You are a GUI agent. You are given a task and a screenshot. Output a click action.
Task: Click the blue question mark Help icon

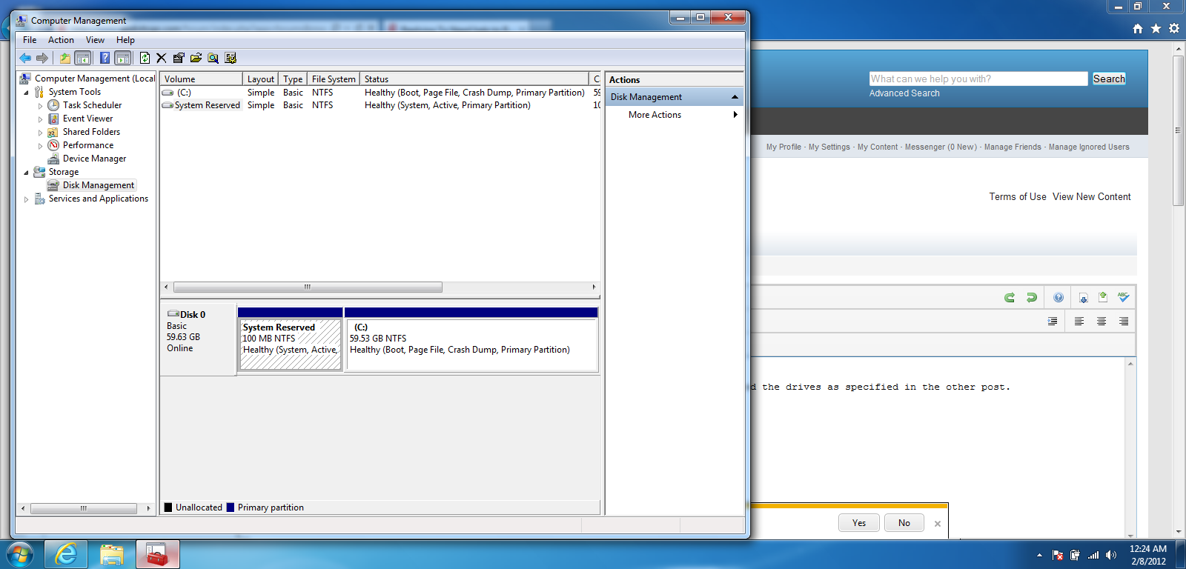point(105,58)
